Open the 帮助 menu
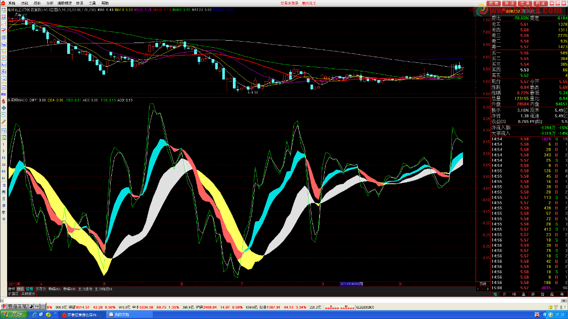 click(x=105, y=3)
